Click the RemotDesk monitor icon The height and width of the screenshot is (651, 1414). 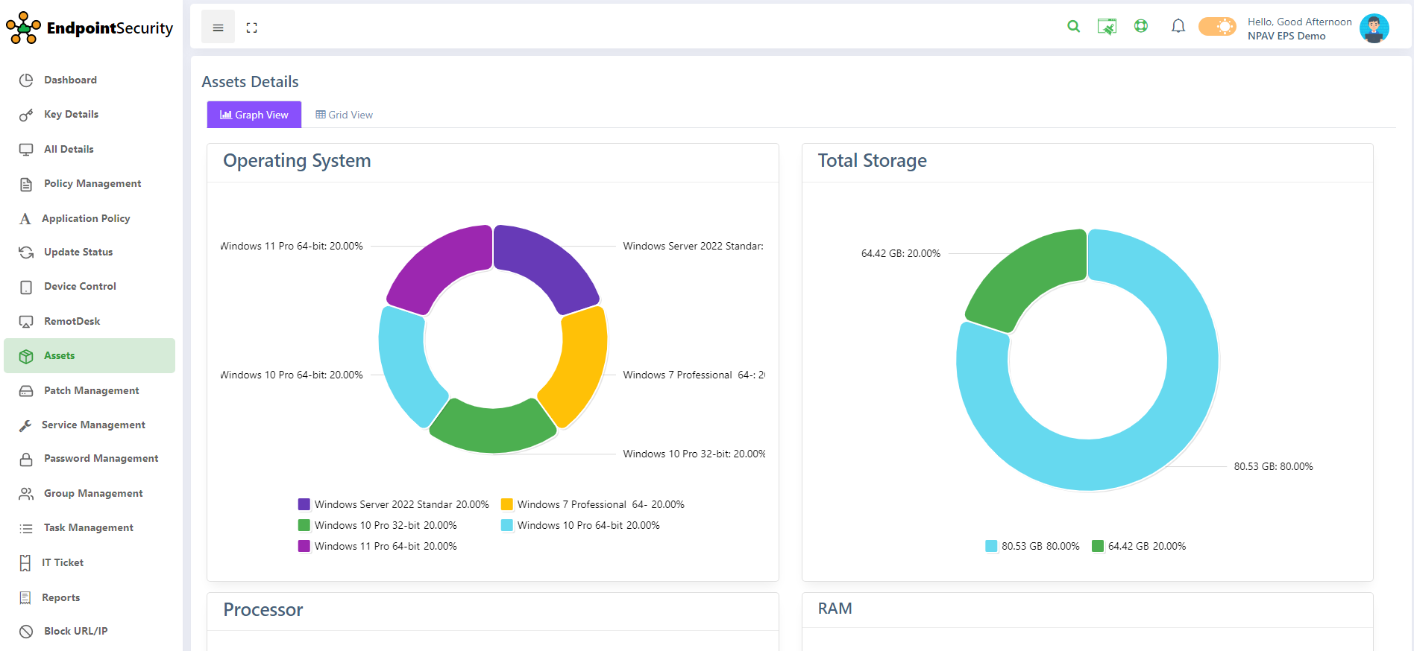click(26, 322)
